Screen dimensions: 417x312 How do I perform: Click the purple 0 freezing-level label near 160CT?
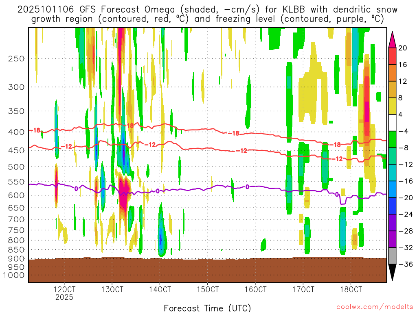tap(247, 187)
